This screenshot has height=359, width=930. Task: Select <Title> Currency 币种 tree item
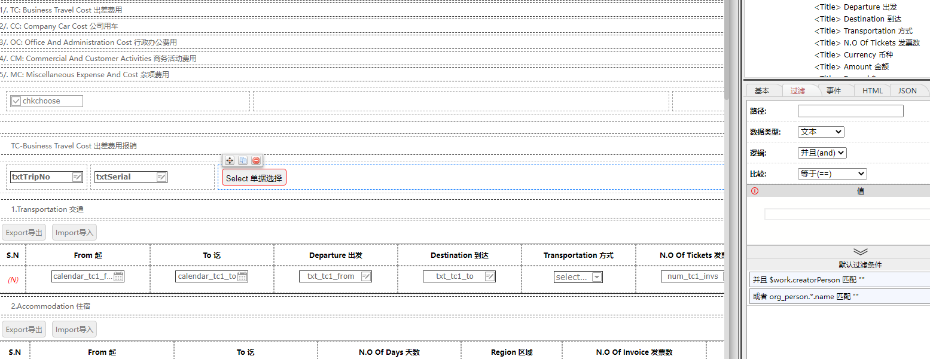tap(853, 55)
